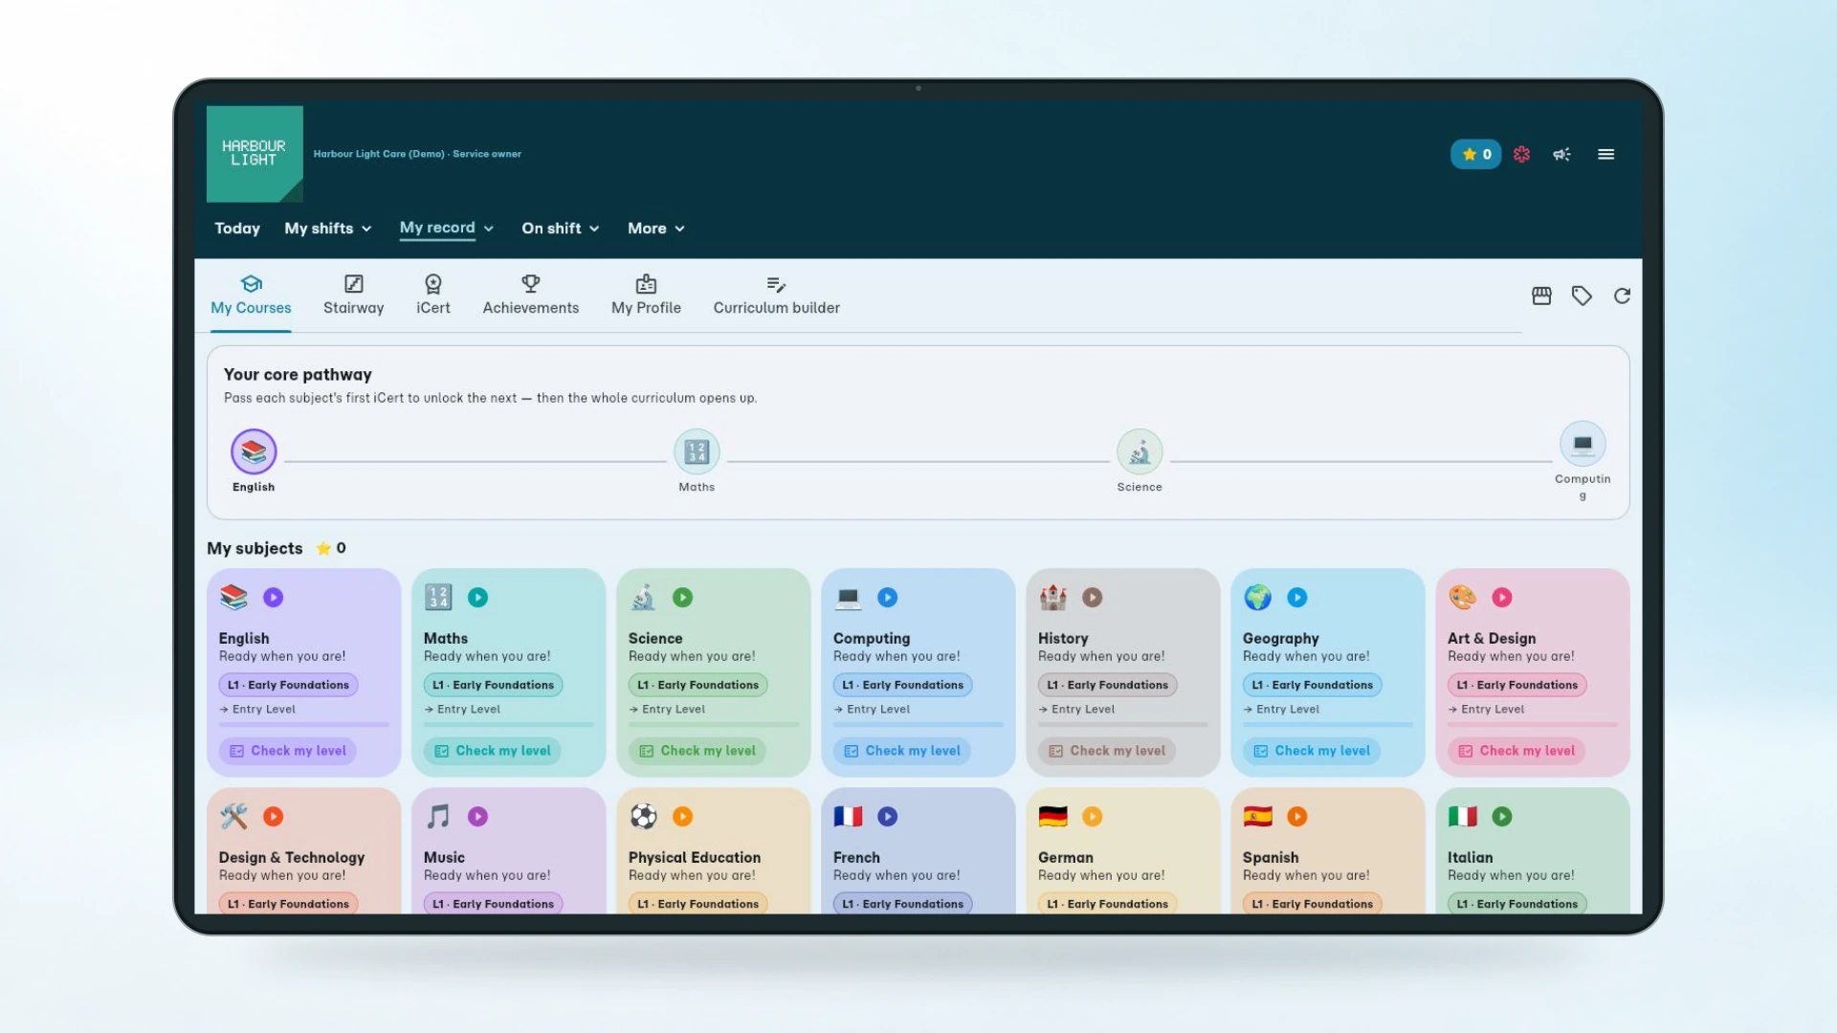Switch to the Stairway tab
The image size is (1837, 1033).
(353, 296)
